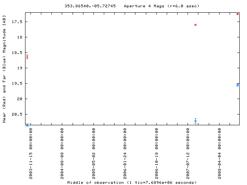Click the blue square point near 20.7 magnitude
Image resolution: width=247 pixels, height=185 pixels.
point(196,121)
